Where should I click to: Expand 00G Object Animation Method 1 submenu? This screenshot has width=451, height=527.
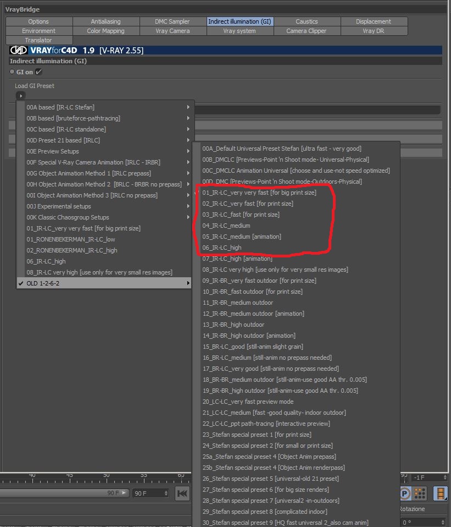tap(104, 173)
